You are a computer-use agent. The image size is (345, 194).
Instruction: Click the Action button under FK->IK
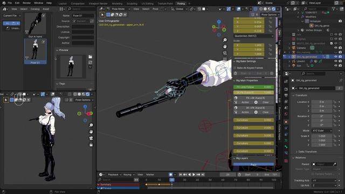(245, 102)
